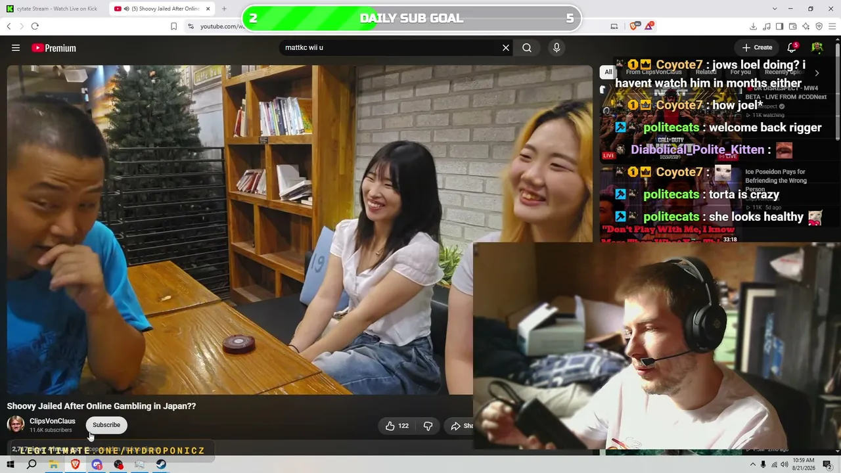Open the volume control in system tray
Viewport: 841px width, 473px height.
point(784,464)
